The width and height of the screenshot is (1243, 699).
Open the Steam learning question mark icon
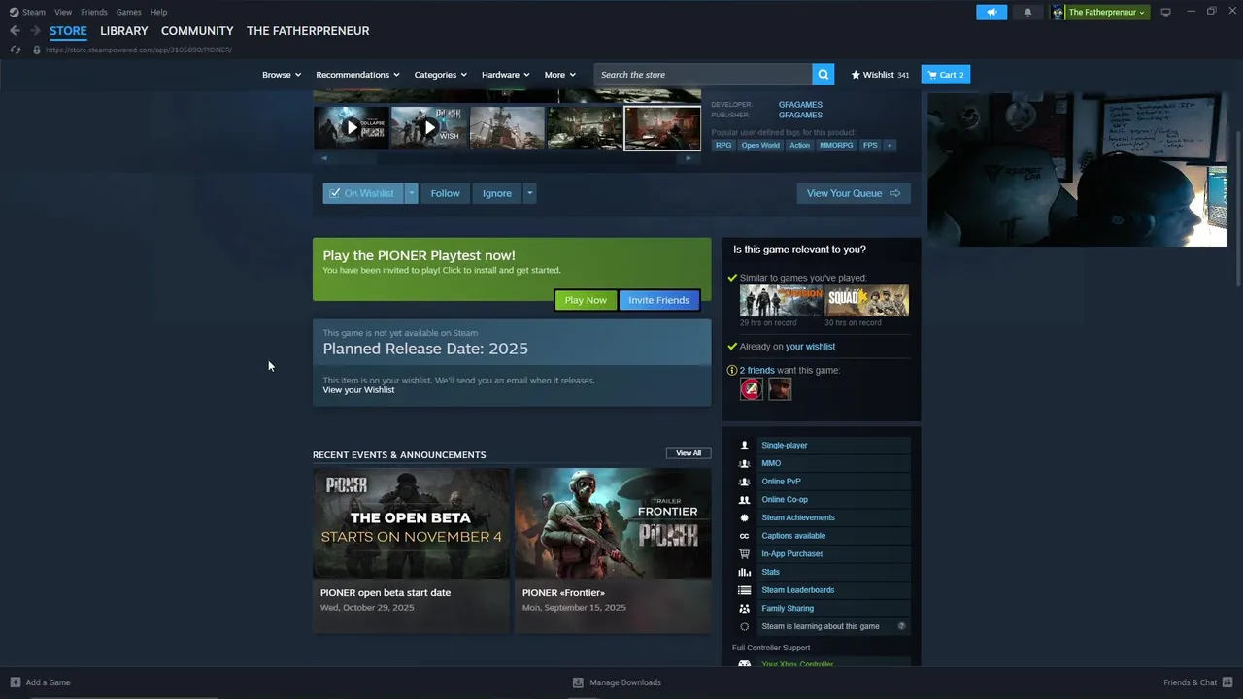point(901,626)
